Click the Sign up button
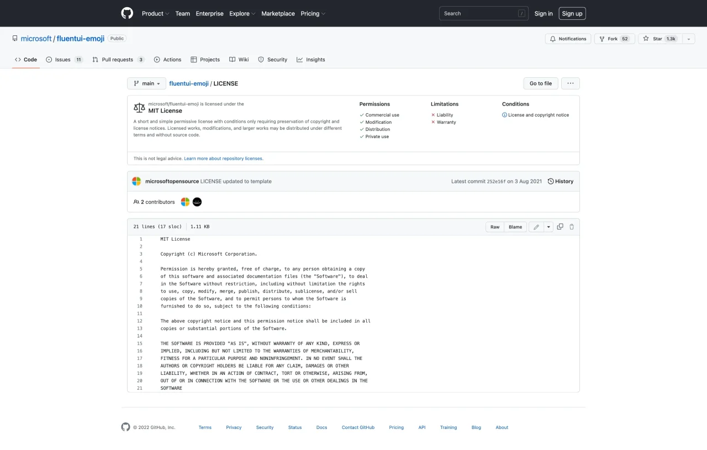This screenshot has width=707, height=450. click(572, 13)
